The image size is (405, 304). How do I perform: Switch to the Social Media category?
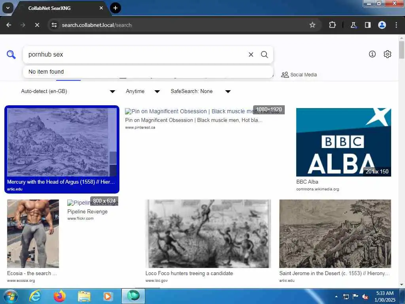point(299,75)
